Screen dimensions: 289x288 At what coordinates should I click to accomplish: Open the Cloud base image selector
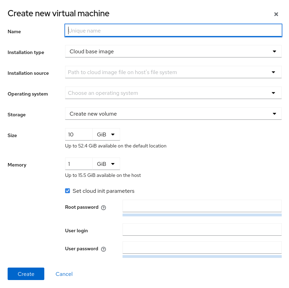tap(173, 51)
